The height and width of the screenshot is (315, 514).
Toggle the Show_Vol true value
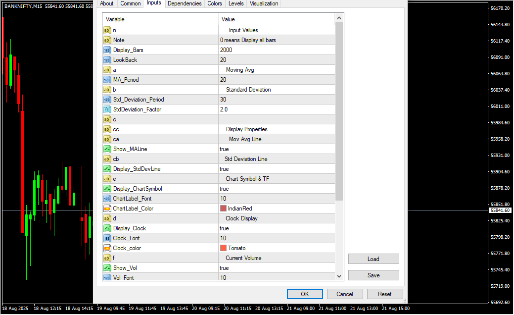click(276, 268)
